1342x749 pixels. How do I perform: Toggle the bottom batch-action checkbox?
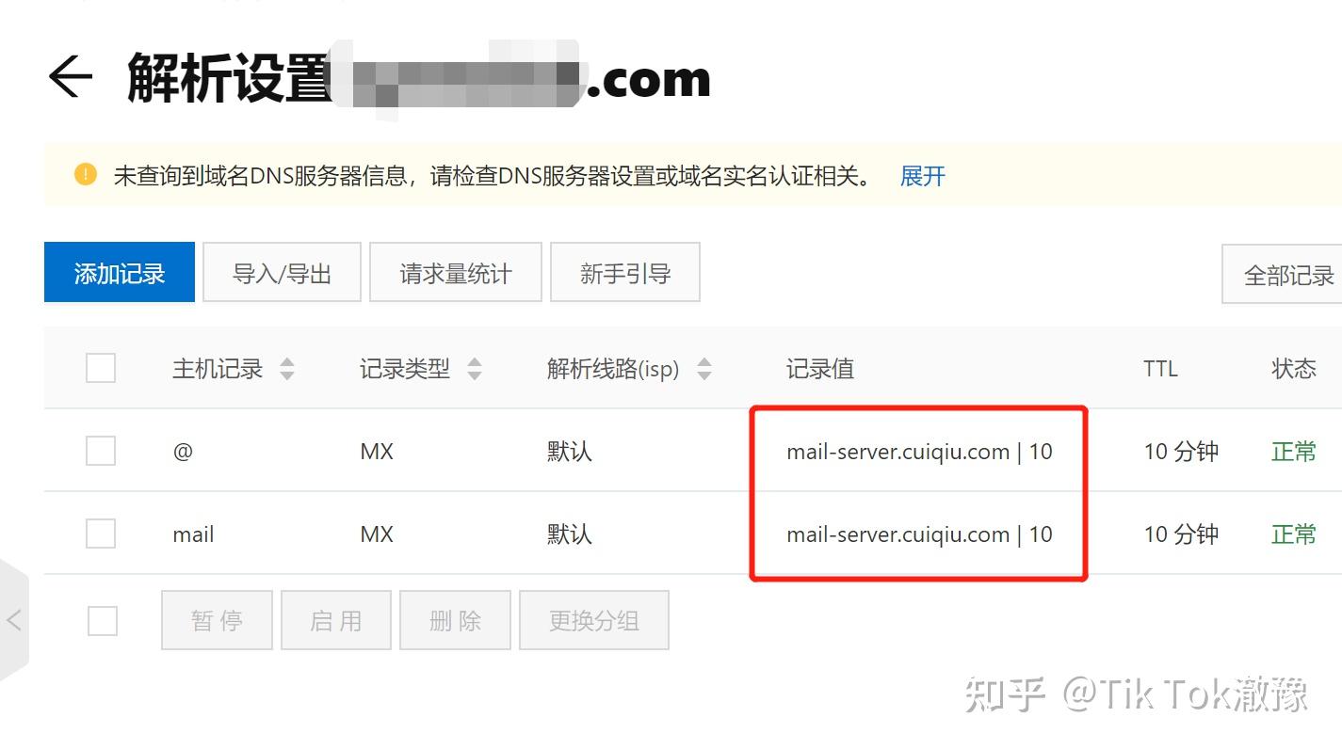[x=103, y=620]
